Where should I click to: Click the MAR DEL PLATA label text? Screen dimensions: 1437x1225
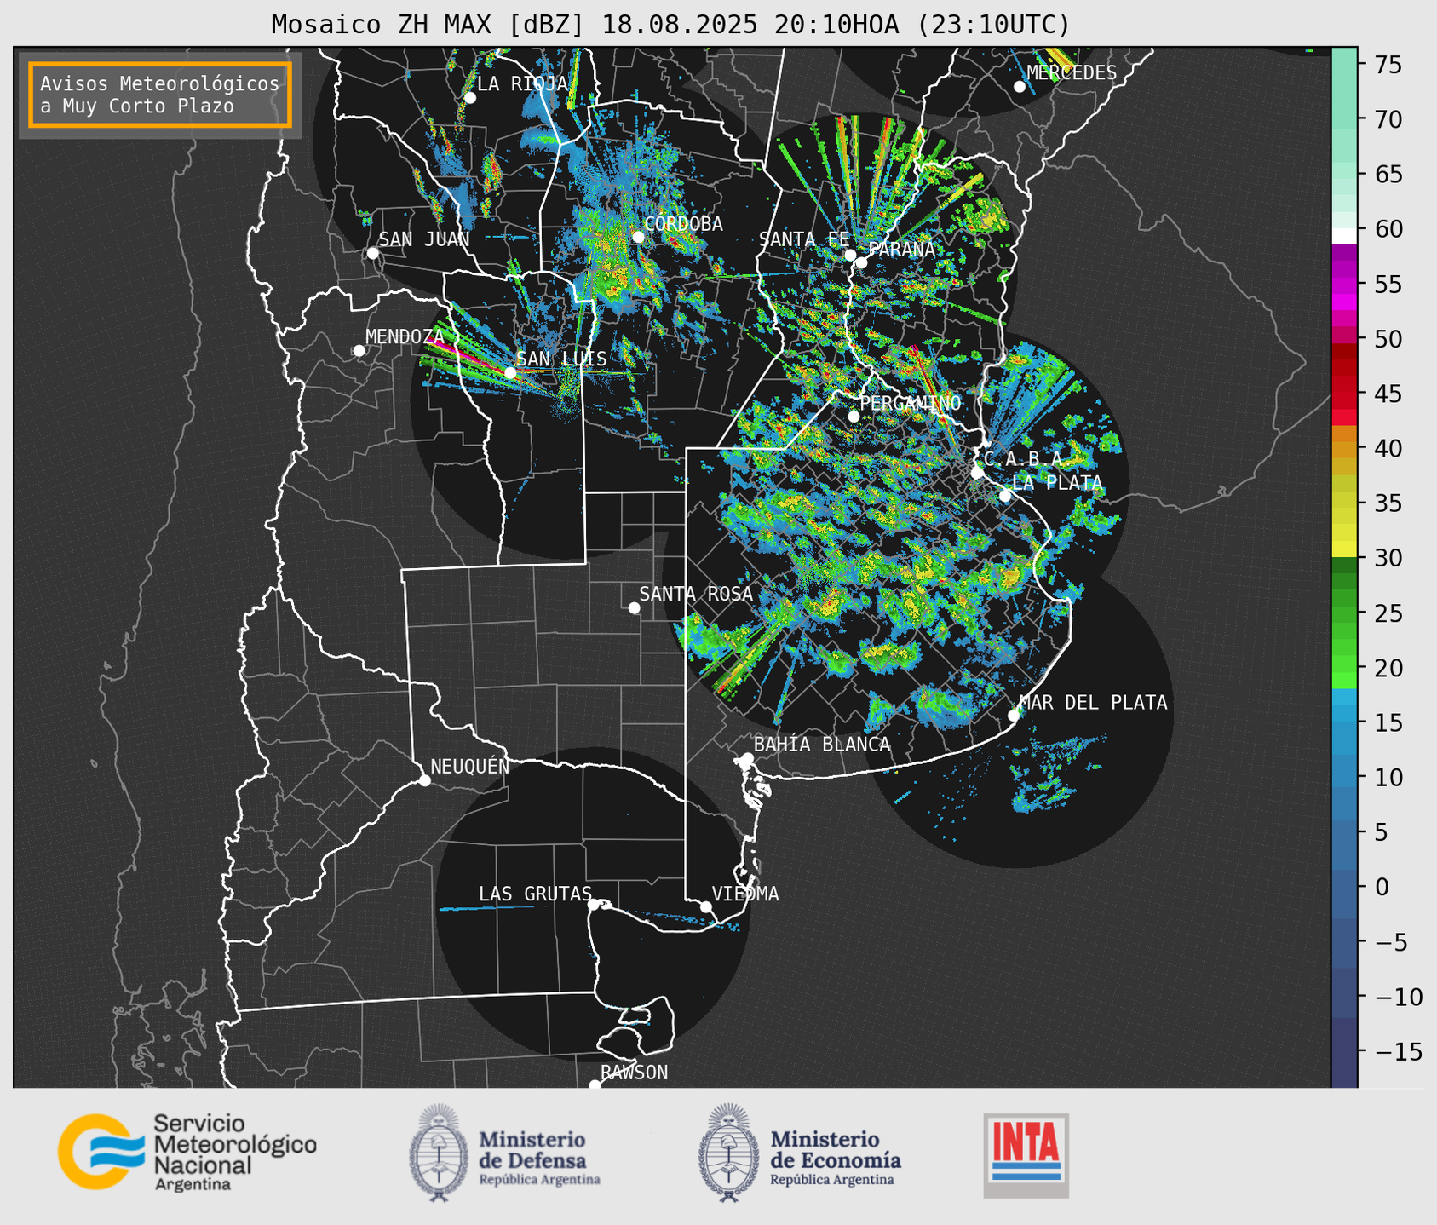click(1093, 703)
